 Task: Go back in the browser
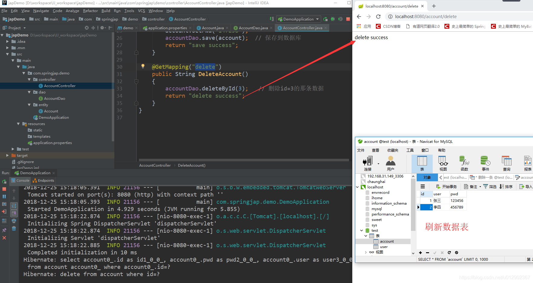pyautogui.click(x=359, y=17)
